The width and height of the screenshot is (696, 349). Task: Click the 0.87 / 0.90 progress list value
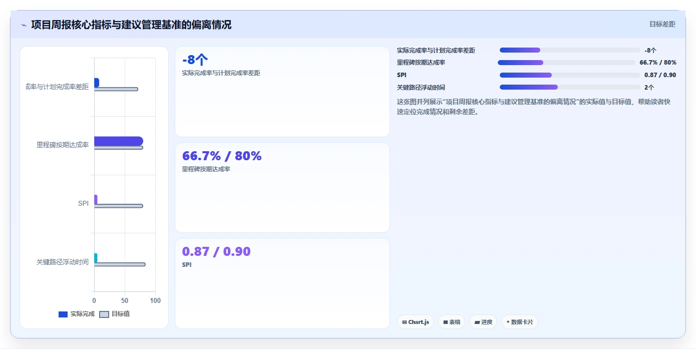click(660, 75)
